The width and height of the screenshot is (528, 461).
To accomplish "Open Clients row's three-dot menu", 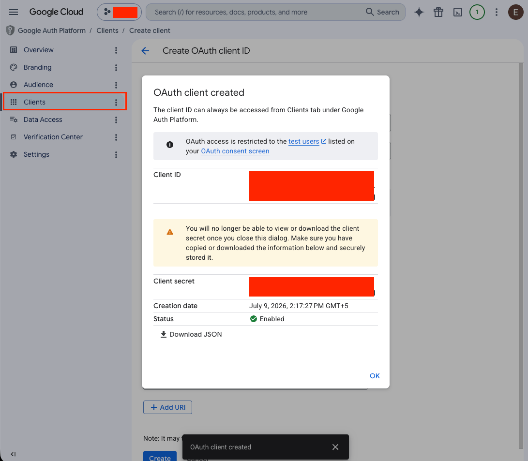I will (116, 103).
